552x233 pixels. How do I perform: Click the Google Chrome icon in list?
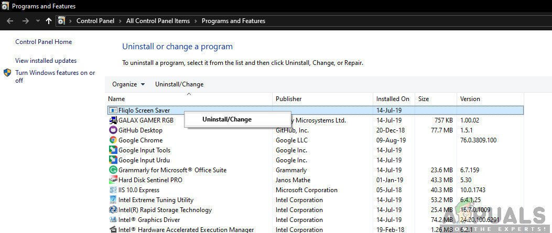[x=113, y=140]
